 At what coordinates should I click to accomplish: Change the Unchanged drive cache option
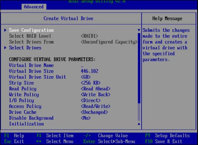[x=94, y=112]
